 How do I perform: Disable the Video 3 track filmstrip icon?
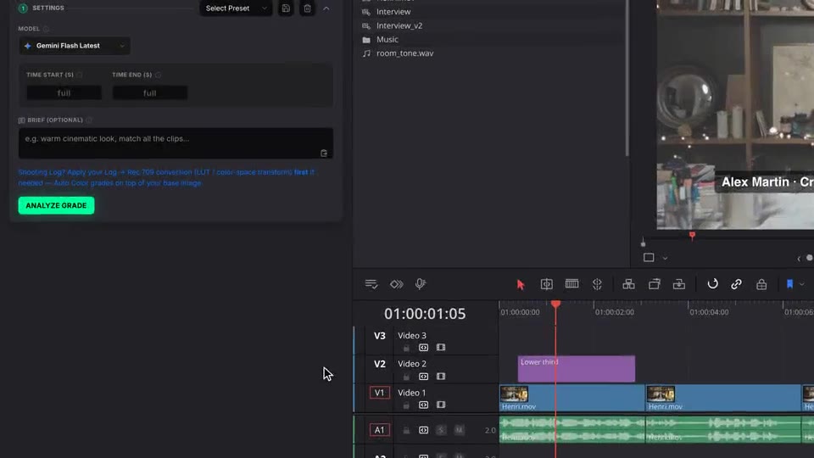(x=441, y=348)
